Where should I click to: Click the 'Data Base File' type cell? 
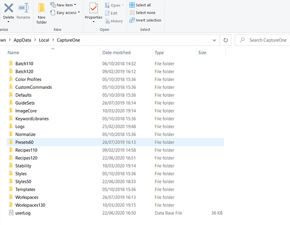click(168, 213)
